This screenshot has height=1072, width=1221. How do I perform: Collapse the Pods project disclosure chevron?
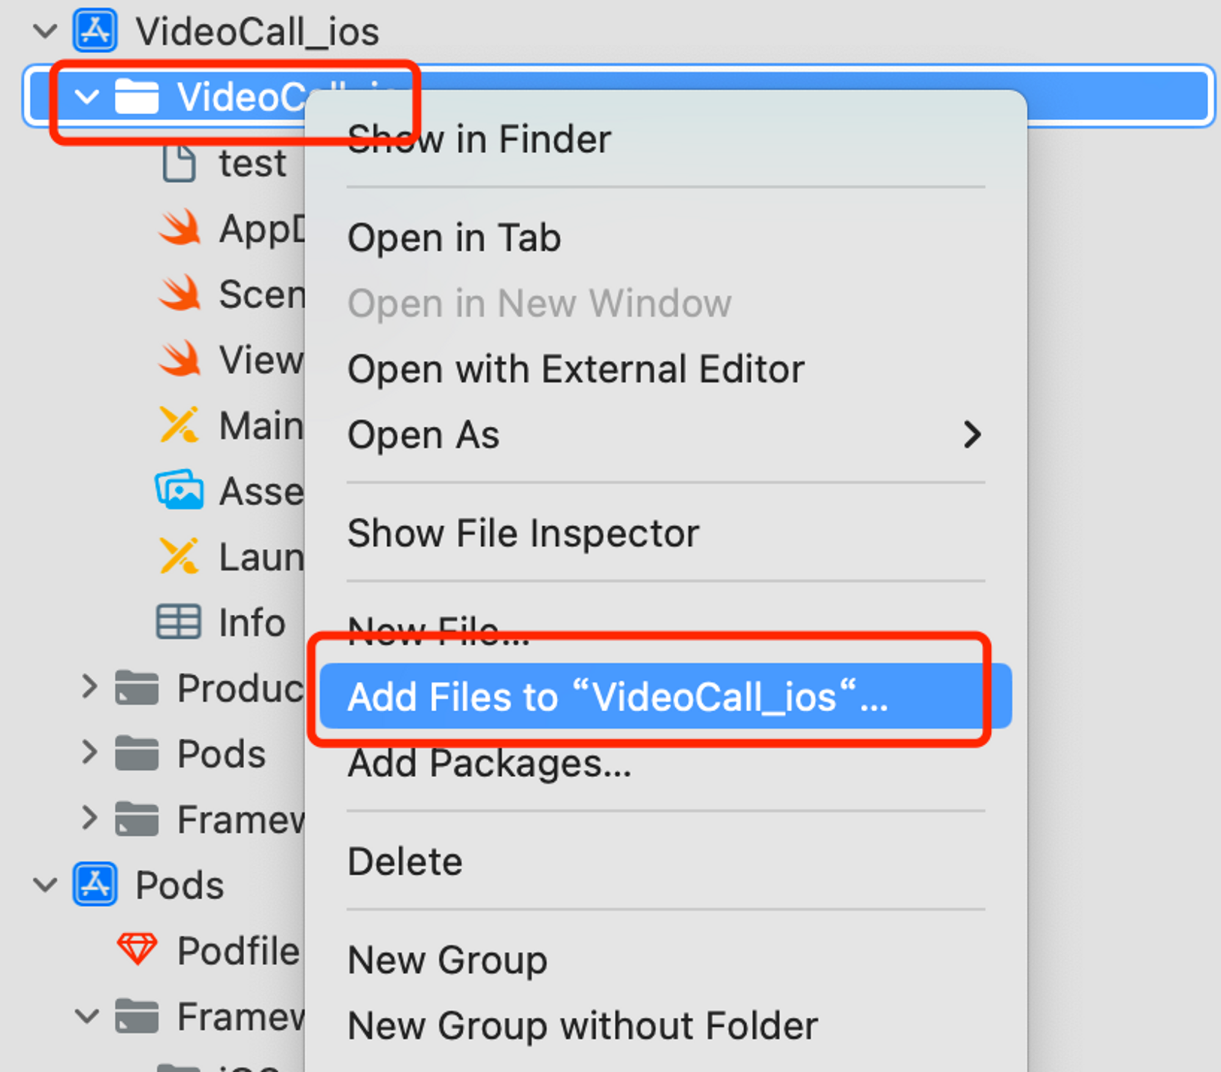[45, 884]
